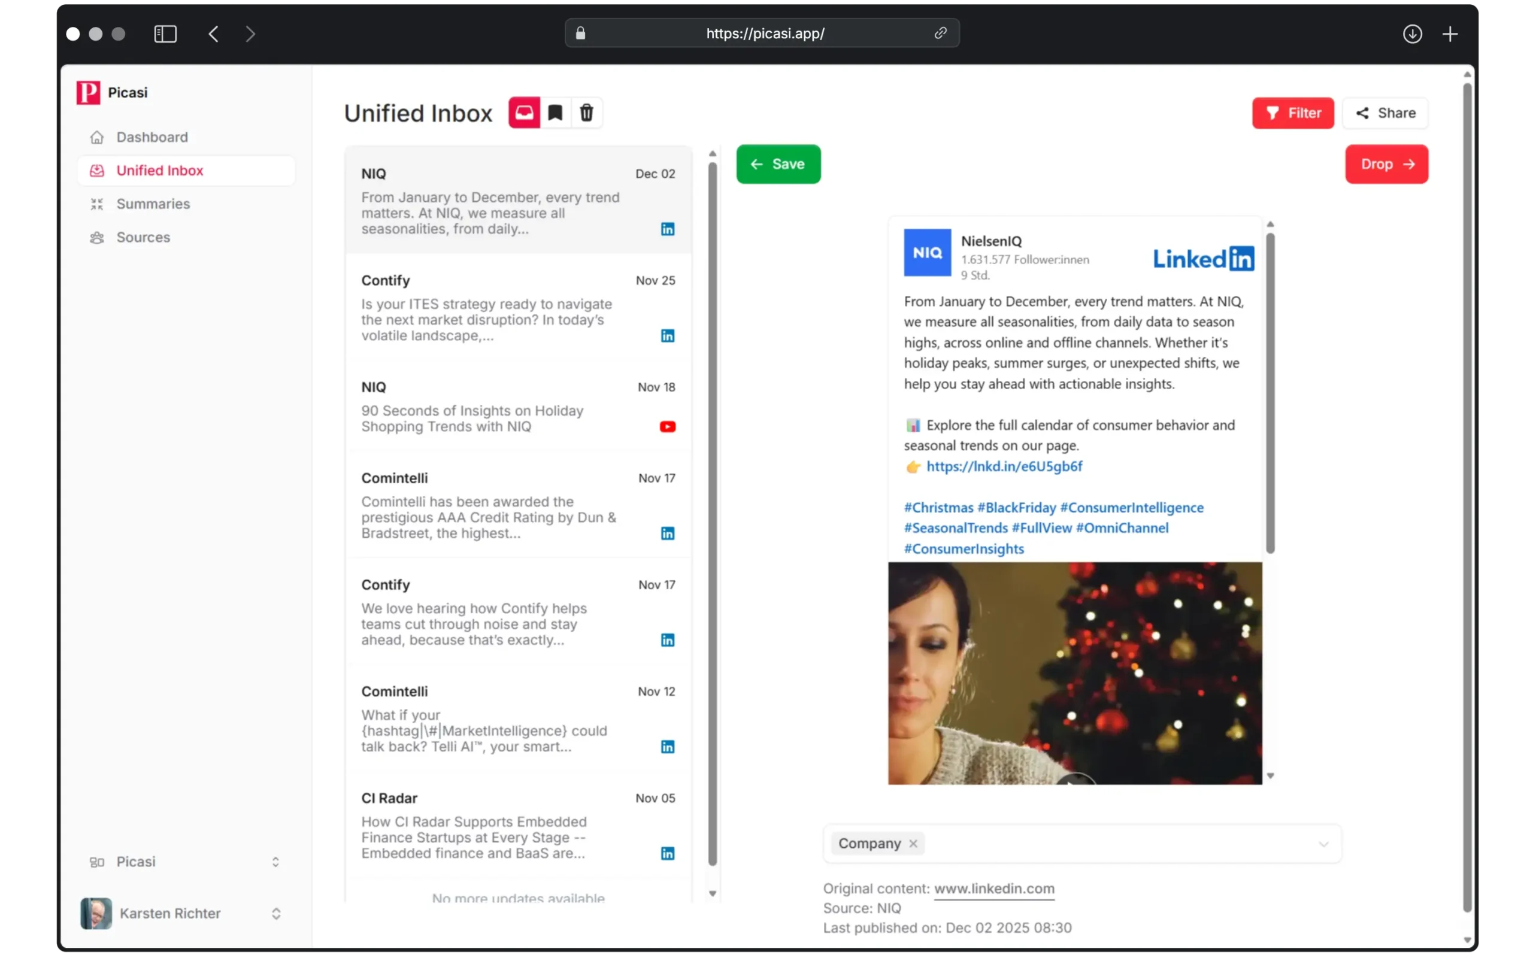Open a new browser tab with the plus icon
The image size is (1533, 958).
point(1450,34)
